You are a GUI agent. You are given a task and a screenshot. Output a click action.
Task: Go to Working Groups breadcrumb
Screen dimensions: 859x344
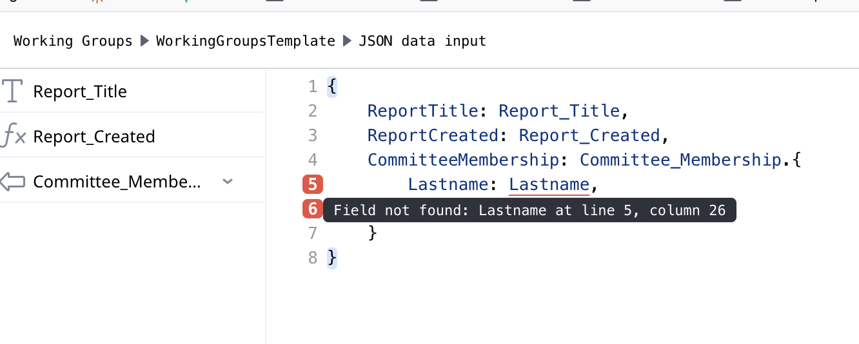click(x=73, y=41)
